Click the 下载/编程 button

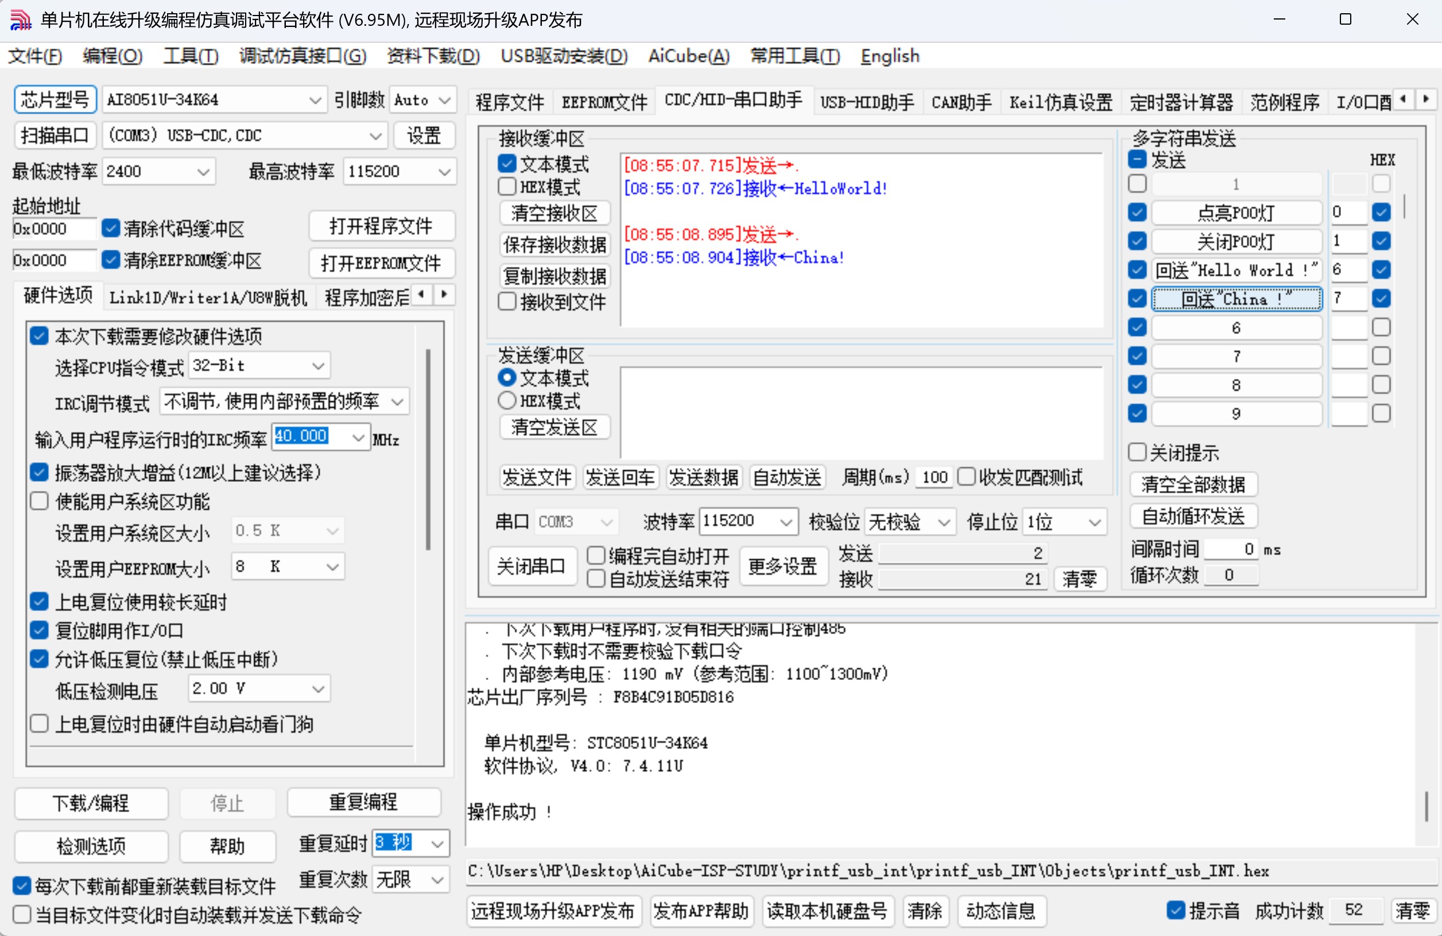[x=91, y=803]
